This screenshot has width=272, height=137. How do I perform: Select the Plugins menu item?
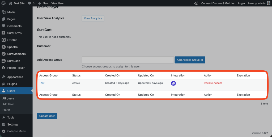[12, 84]
